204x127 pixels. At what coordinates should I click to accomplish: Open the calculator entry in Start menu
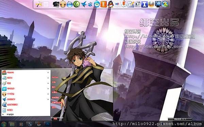26,110
